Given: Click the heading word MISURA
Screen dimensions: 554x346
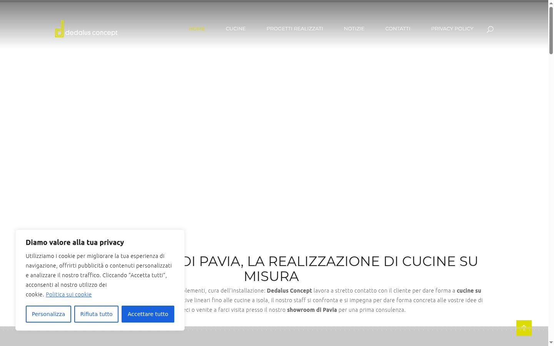Looking at the screenshot, I should [271, 276].
